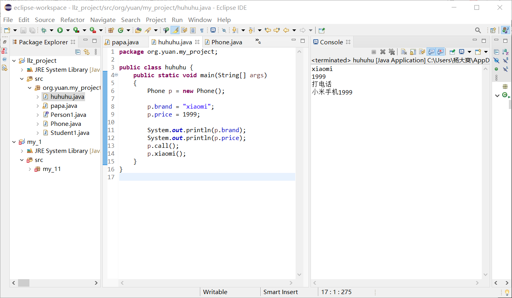
Task: Click the main method fold toggle at line 4
Action: tap(116, 75)
